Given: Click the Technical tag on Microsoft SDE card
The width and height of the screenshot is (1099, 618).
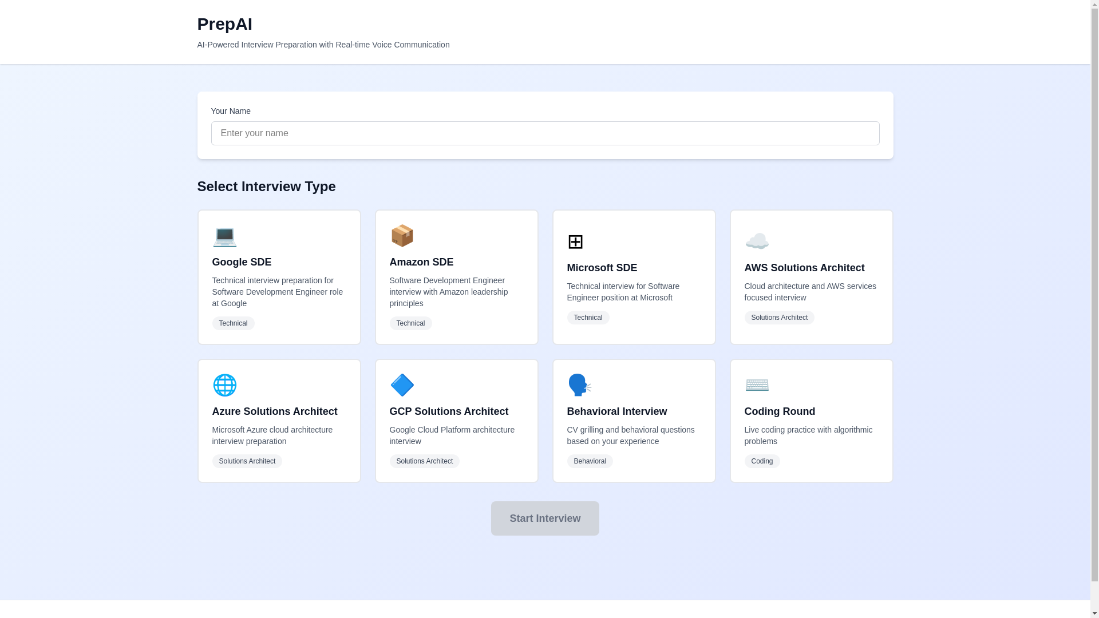Looking at the screenshot, I should (x=588, y=318).
